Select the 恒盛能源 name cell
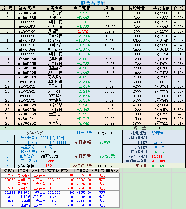The height and width of the screenshot is (209, 186). (x=55, y=68)
